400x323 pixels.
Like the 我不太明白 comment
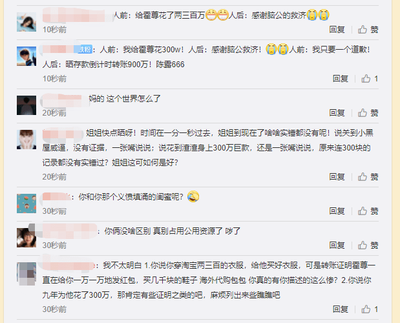point(370,309)
